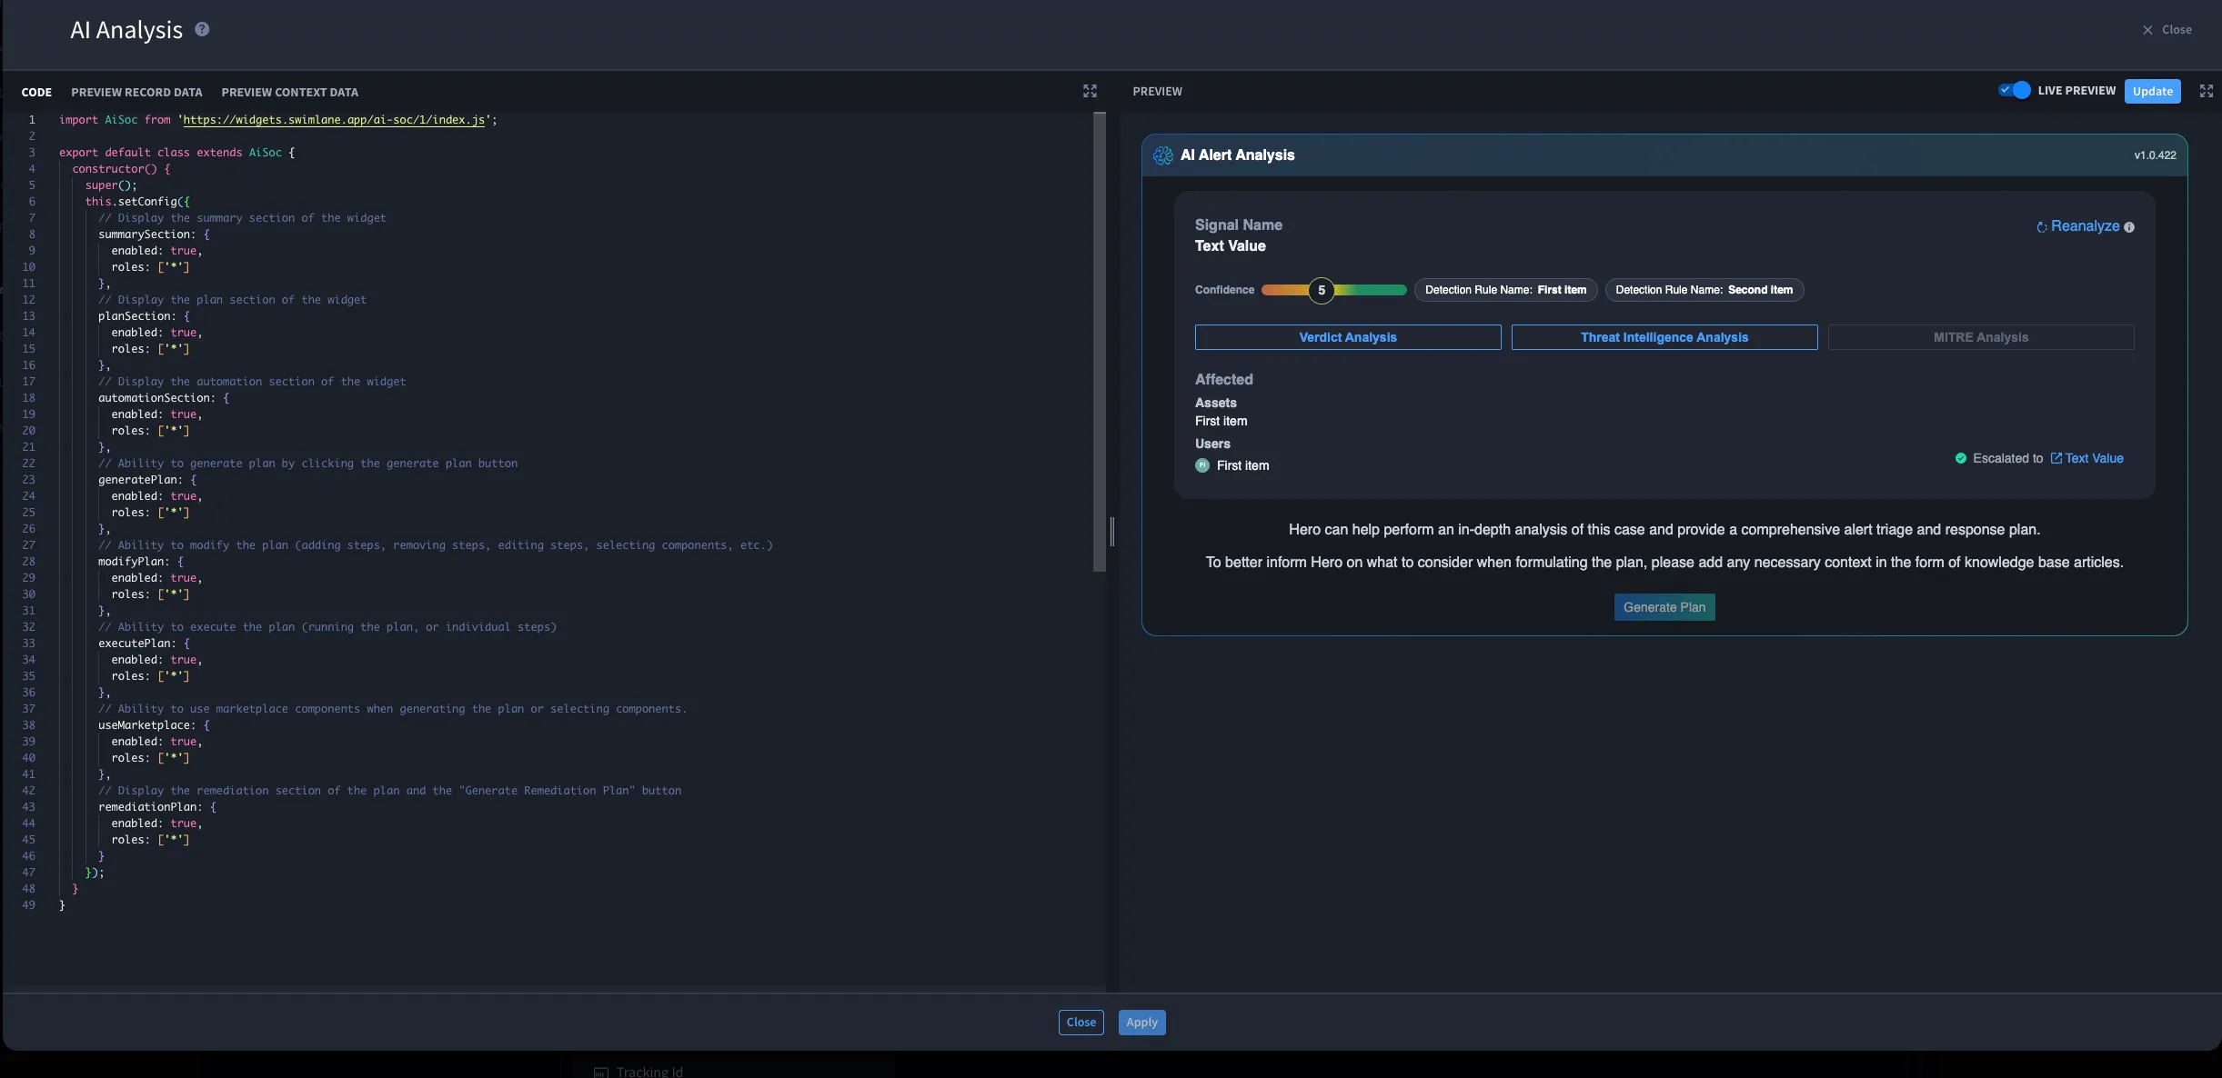
Task: Click the code editor vertical scrollbar
Action: 1099,342
